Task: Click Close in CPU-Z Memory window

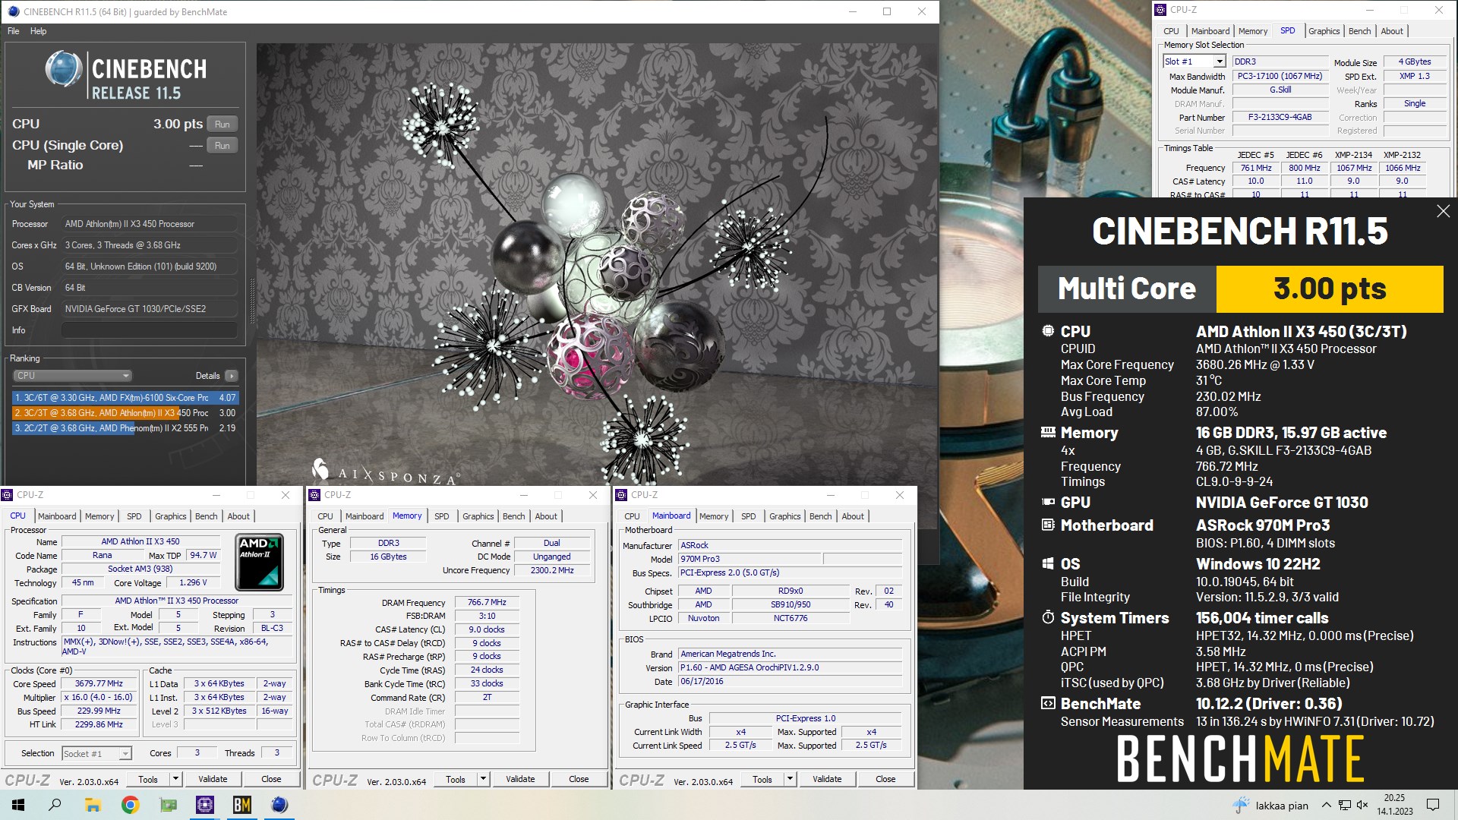Action: [579, 779]
